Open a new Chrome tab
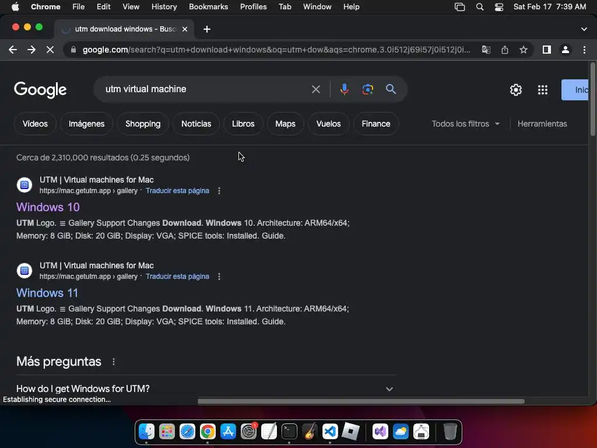The image size is (597, 448). 207,29
